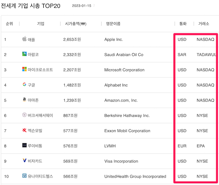Select the 867조원 market cap cell
219x185 pixels.
click(x=70, y=115)
